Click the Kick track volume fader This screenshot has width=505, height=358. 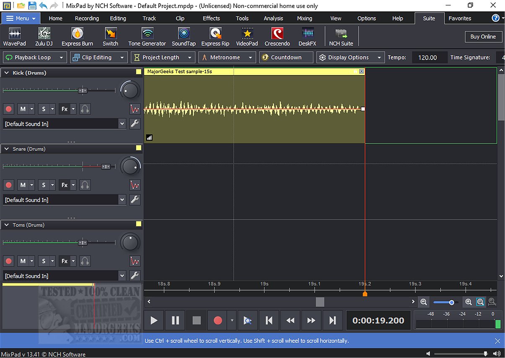tap(83, 90)
